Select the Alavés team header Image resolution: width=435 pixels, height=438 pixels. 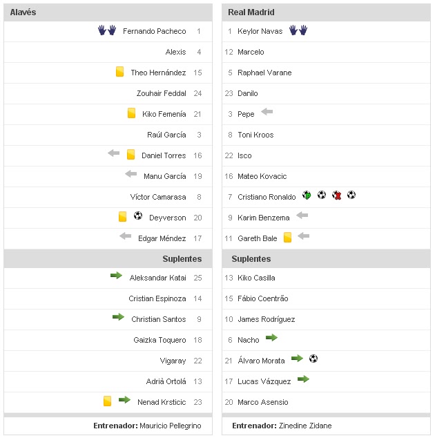click(23, 12)
